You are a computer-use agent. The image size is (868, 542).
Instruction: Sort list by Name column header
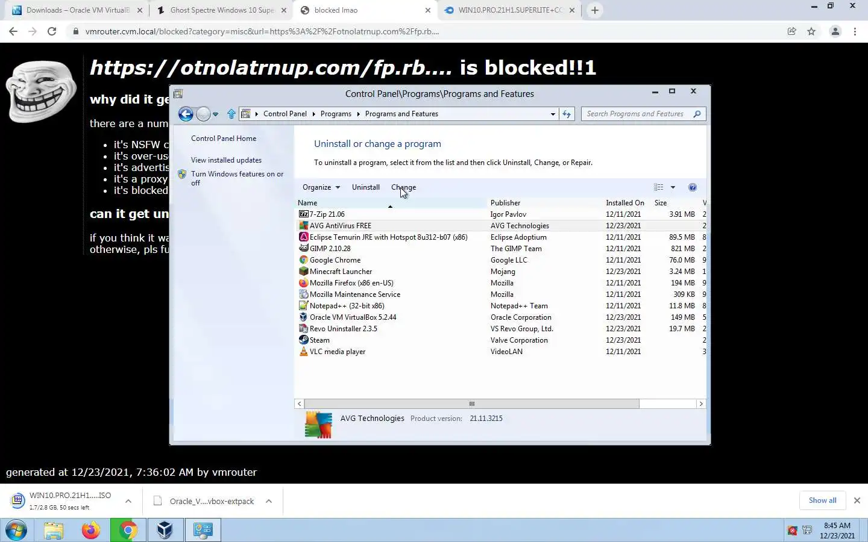point(391,203)
